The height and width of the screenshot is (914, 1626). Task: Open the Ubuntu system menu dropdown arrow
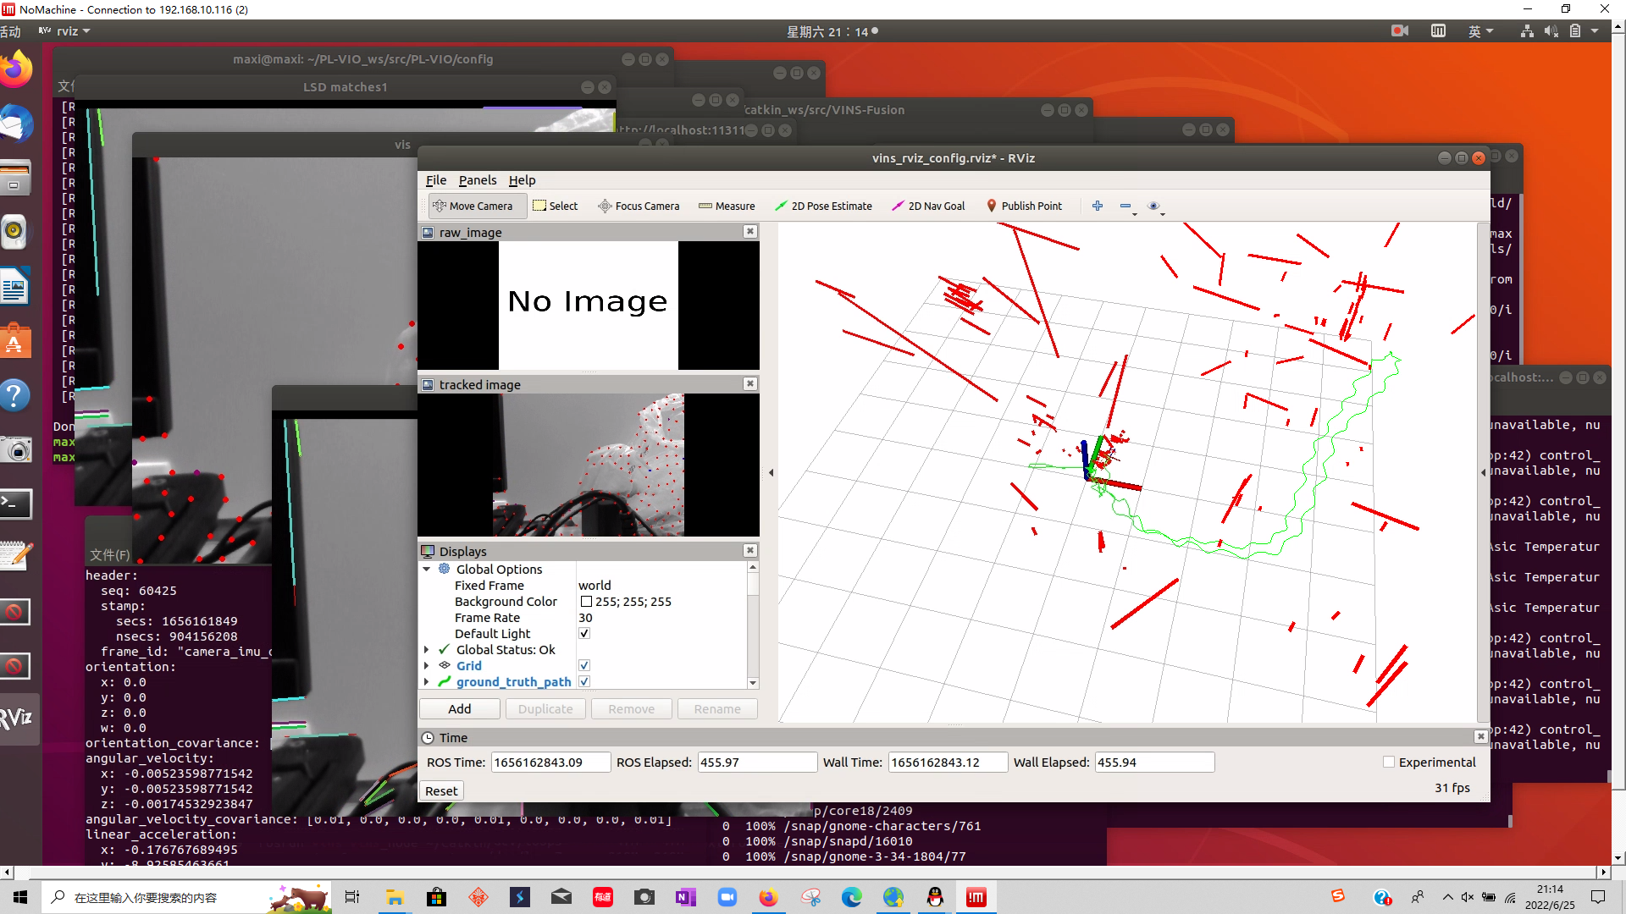1595,31
